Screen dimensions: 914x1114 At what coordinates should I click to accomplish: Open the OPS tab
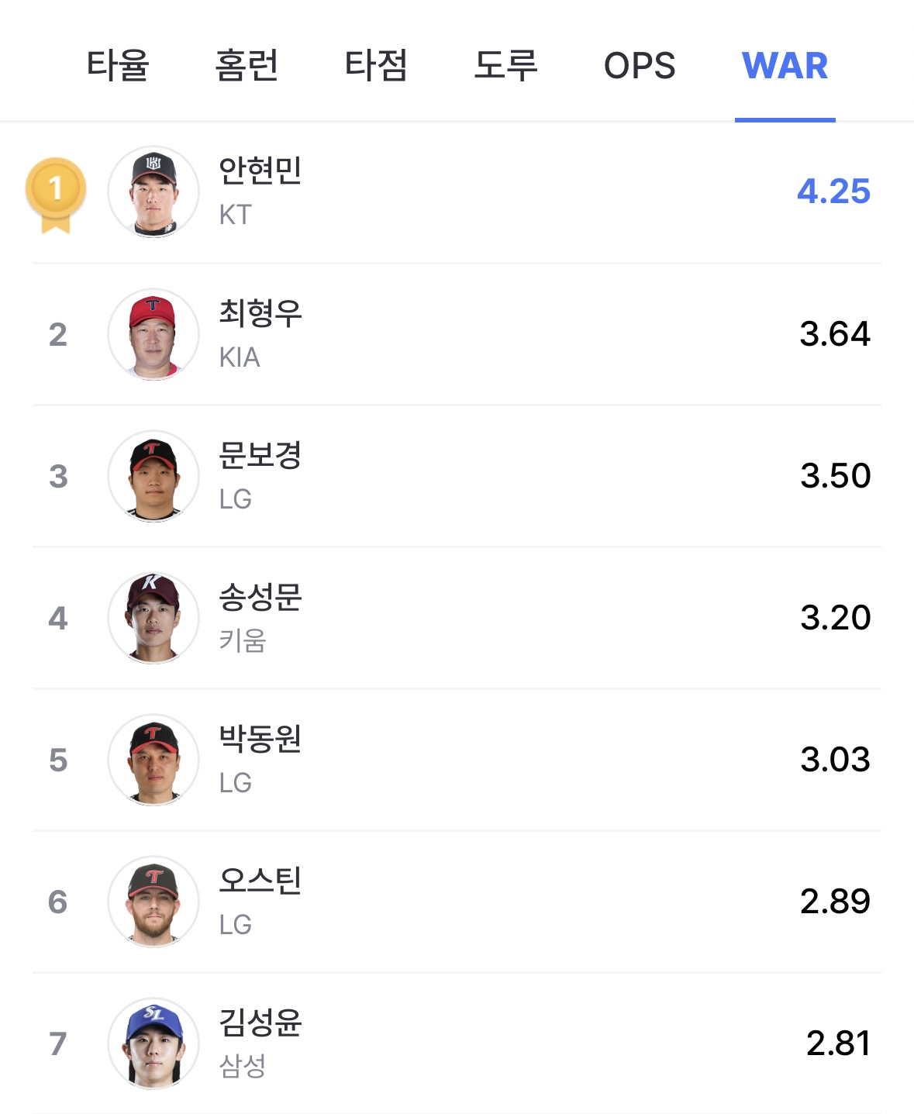640,66
